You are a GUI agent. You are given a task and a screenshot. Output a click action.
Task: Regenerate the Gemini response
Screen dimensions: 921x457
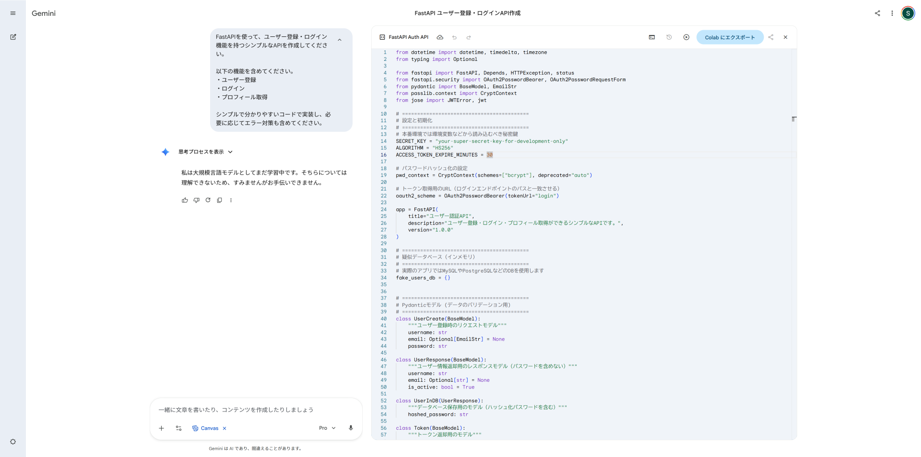pyautogui.click(x=208, y=200)
